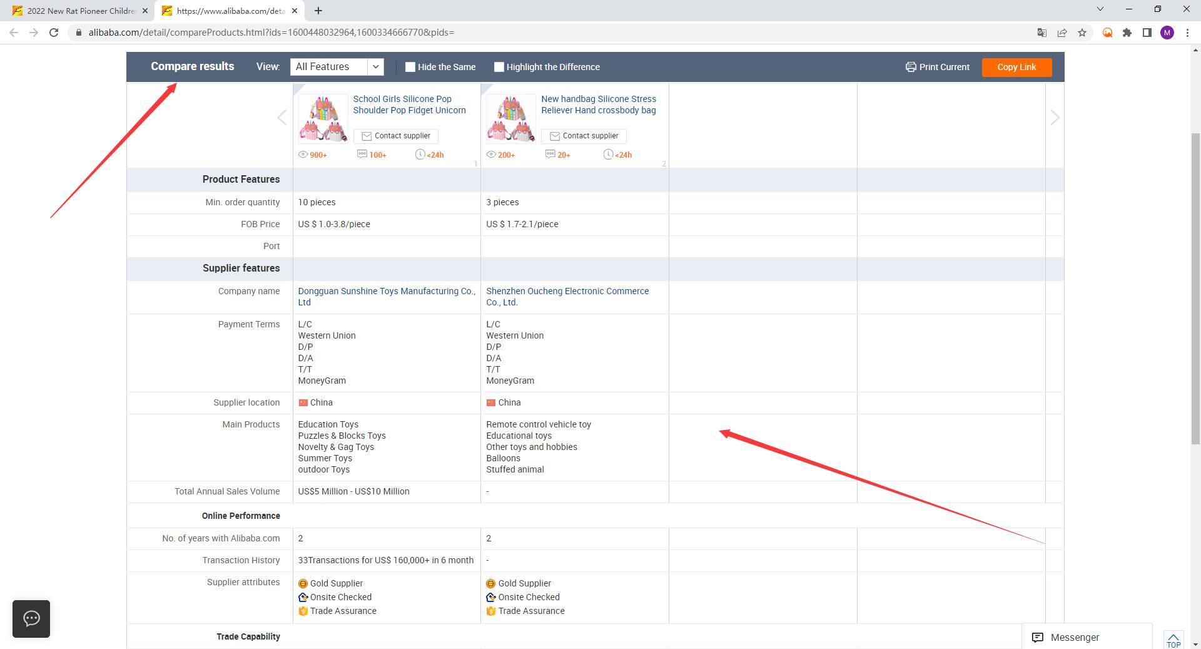The width and height of the screenshot is (1201, 649).
Task: Open School Girls Silicone Pop product link
Action: click(409, 105)
